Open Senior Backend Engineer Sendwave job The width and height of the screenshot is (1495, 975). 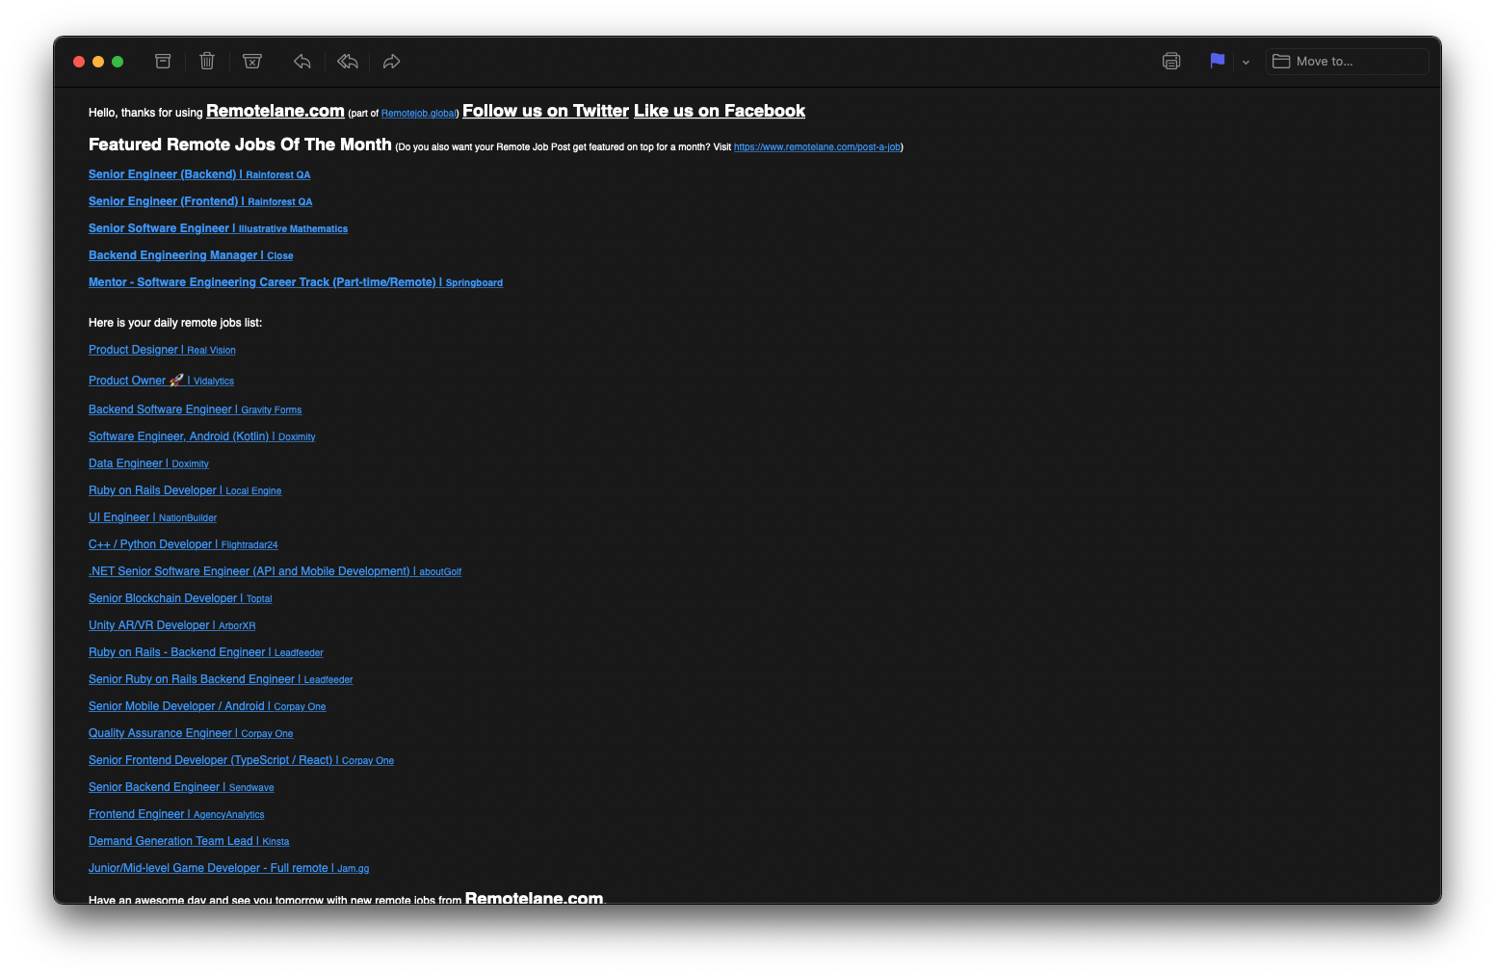[x=181, y=787]
